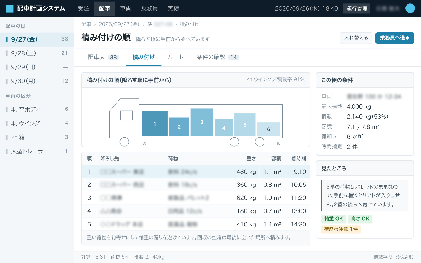The image size is (421, 263).
Task: Select cargo block 6 in truck diagram
Action: tap(269, 129)
